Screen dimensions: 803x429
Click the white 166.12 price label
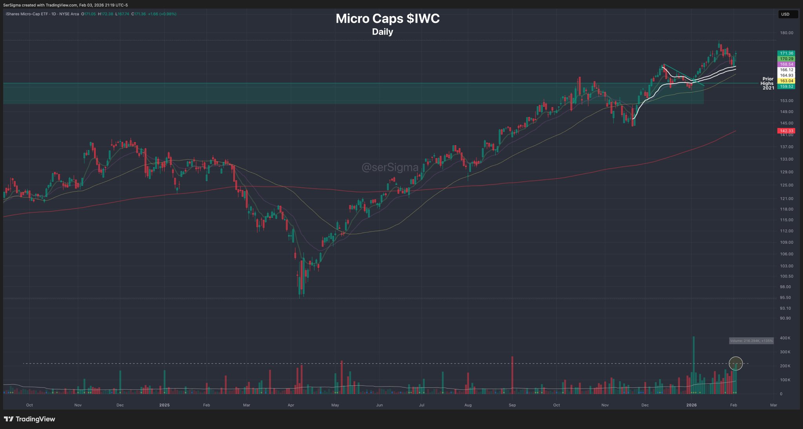point(786,69)
